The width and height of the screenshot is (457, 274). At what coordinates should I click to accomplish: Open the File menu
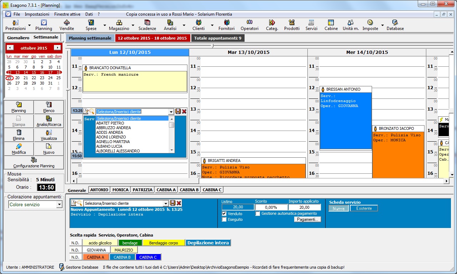[17, 14]
